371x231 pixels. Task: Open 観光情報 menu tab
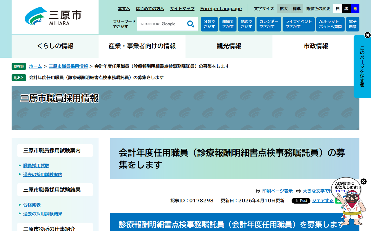click(x=229, y=46)
